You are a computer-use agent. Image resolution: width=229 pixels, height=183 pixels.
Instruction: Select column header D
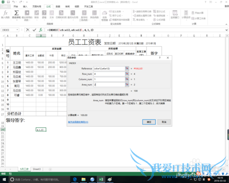click(41, 36)
